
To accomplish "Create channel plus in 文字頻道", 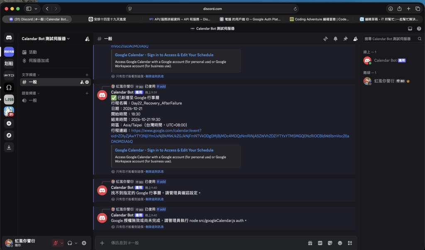I will coord(87,75).
